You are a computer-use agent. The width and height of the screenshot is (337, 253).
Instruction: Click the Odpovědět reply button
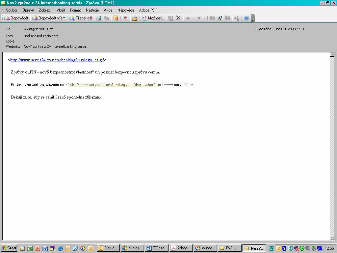coord(16,18)
